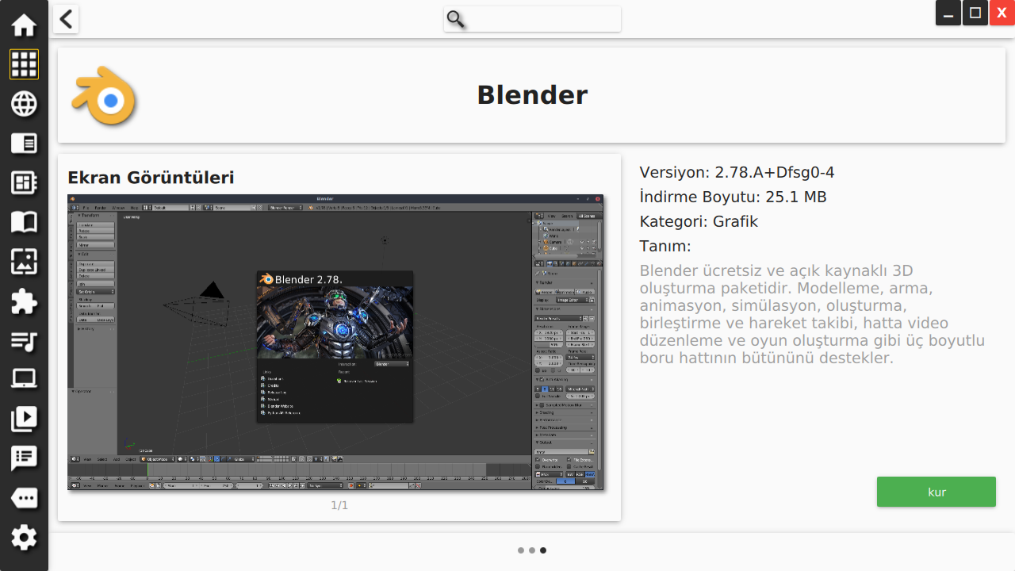Image resolution: width=1015 pixels, height=571 pixels.
Task: Maximize the software center window
Action: pos(975,13)
